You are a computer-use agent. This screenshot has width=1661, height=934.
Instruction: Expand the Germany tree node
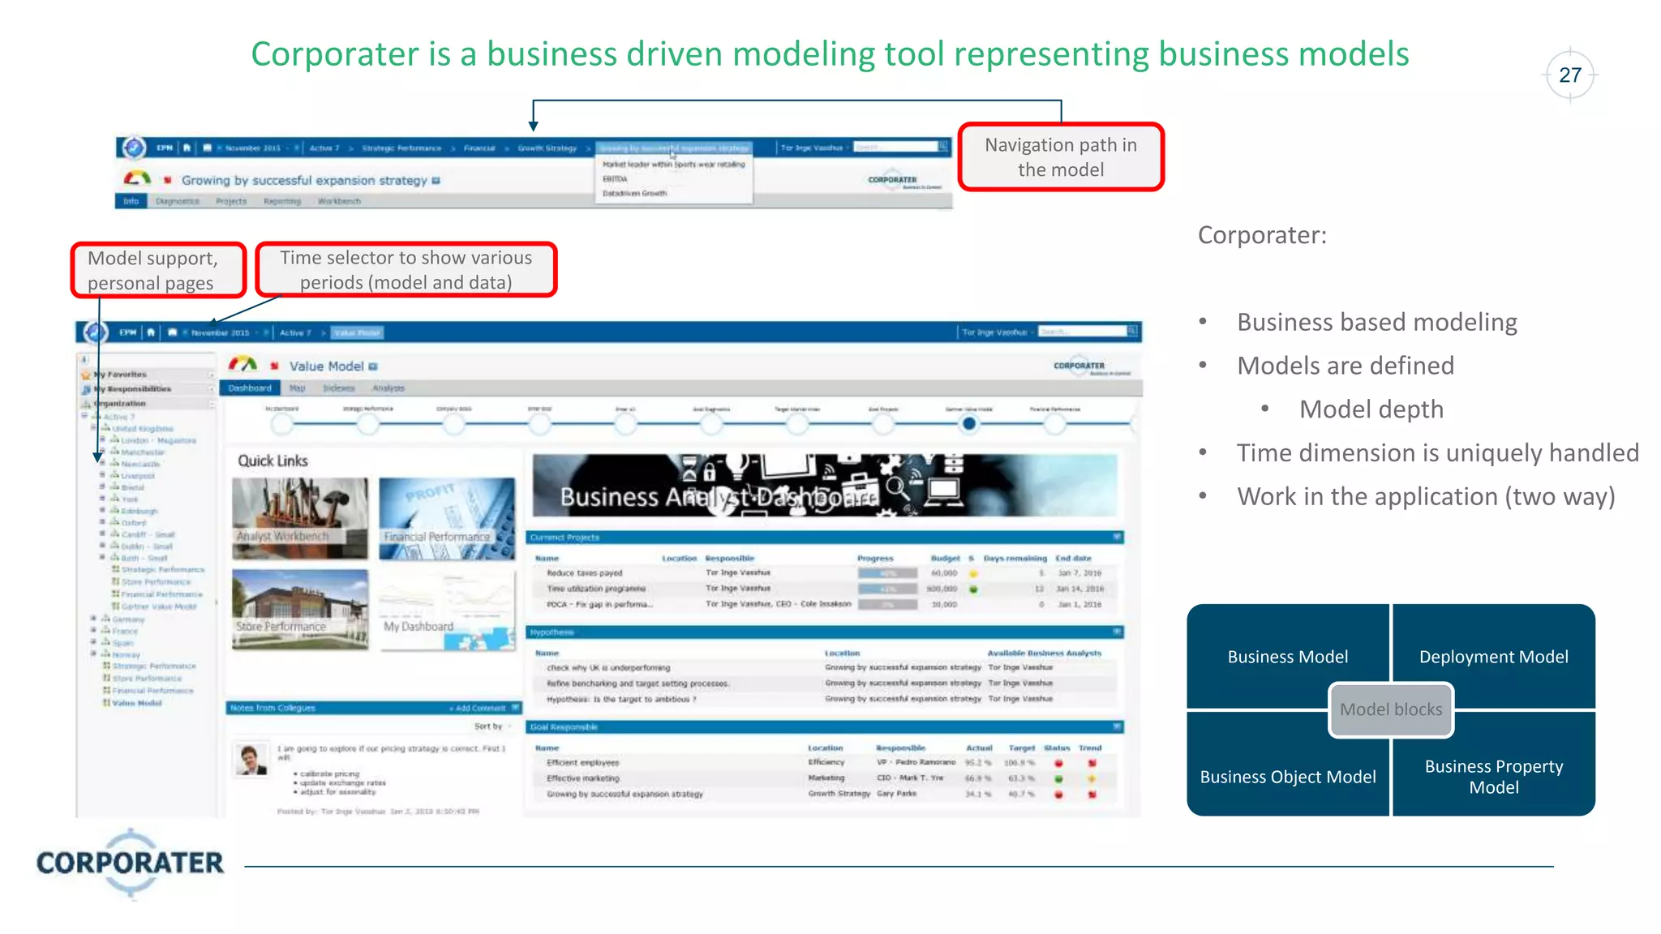click(x=92, y=619)
